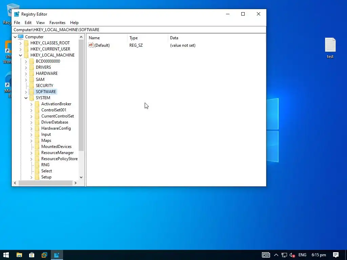Click the HKEY_CURRENT_USER folder icon

26,49
